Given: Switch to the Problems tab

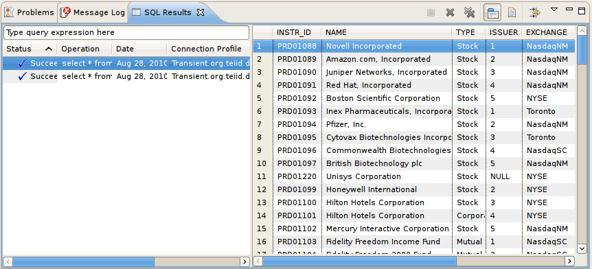Looking at the screenshot, I should 30,12.
